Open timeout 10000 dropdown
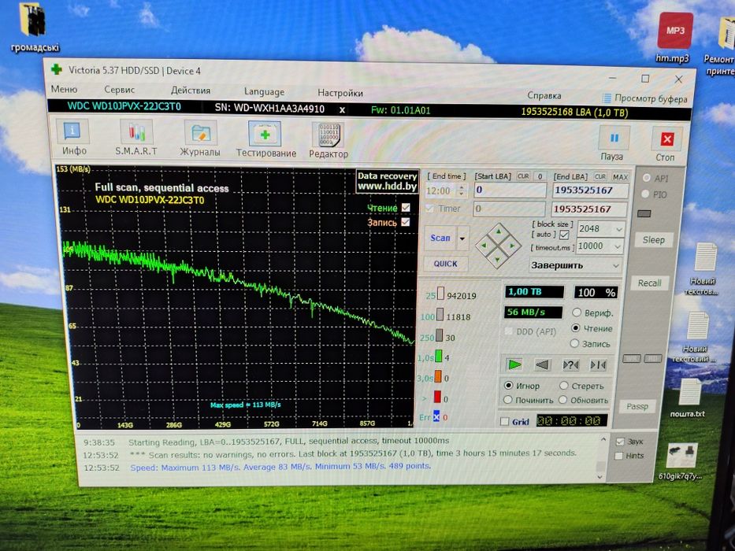The image size is (735, 551). pos(618,246)
